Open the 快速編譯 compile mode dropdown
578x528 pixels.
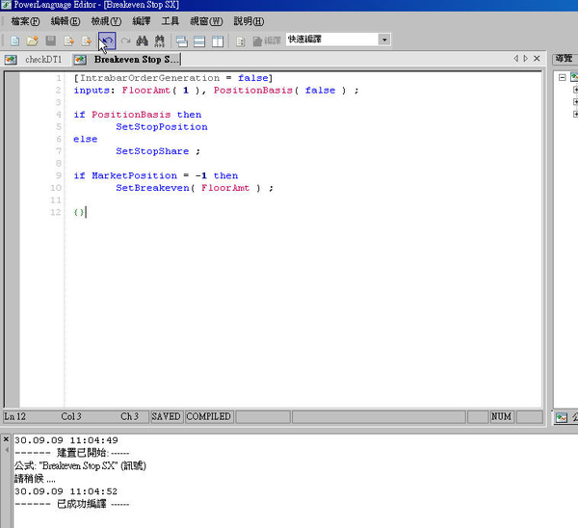click(384, 40)
